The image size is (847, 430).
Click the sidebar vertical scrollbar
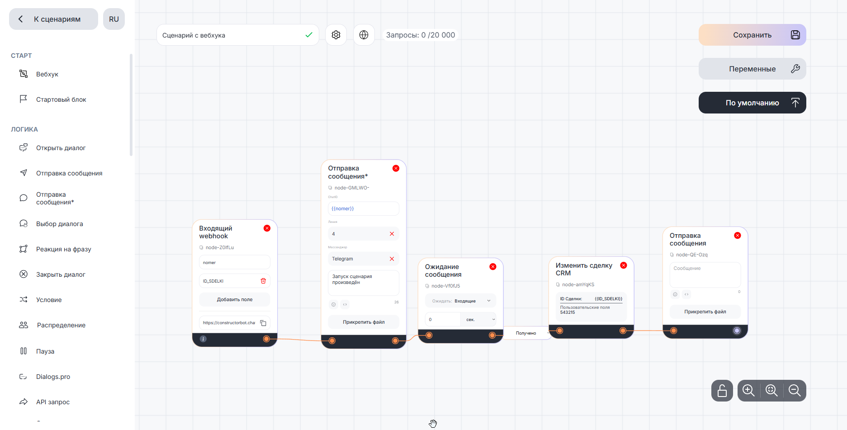[x=131, y=105]
